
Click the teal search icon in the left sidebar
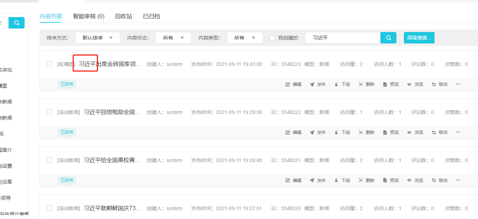[x=17, y=23]
